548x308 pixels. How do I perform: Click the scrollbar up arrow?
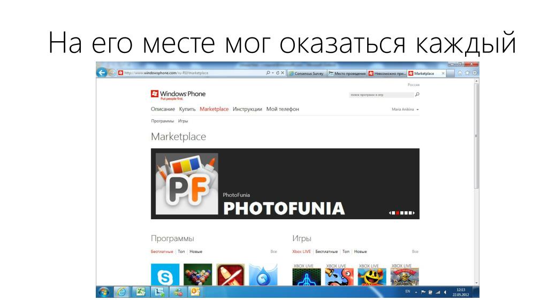(x=476, y=81)
